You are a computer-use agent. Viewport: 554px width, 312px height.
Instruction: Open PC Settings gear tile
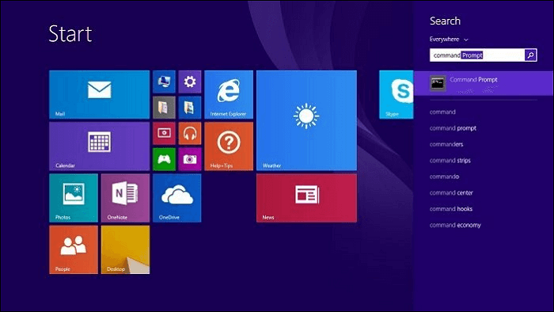(x=190, y=82)
